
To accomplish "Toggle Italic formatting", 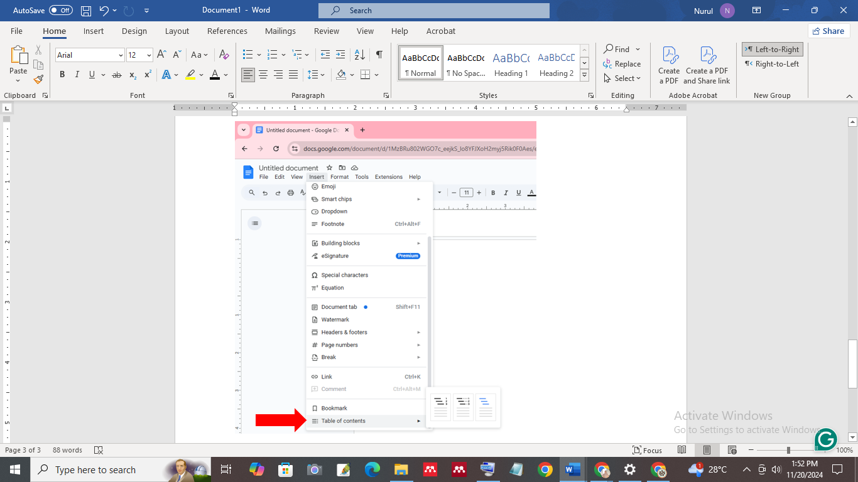I will (x=77, y=75).
